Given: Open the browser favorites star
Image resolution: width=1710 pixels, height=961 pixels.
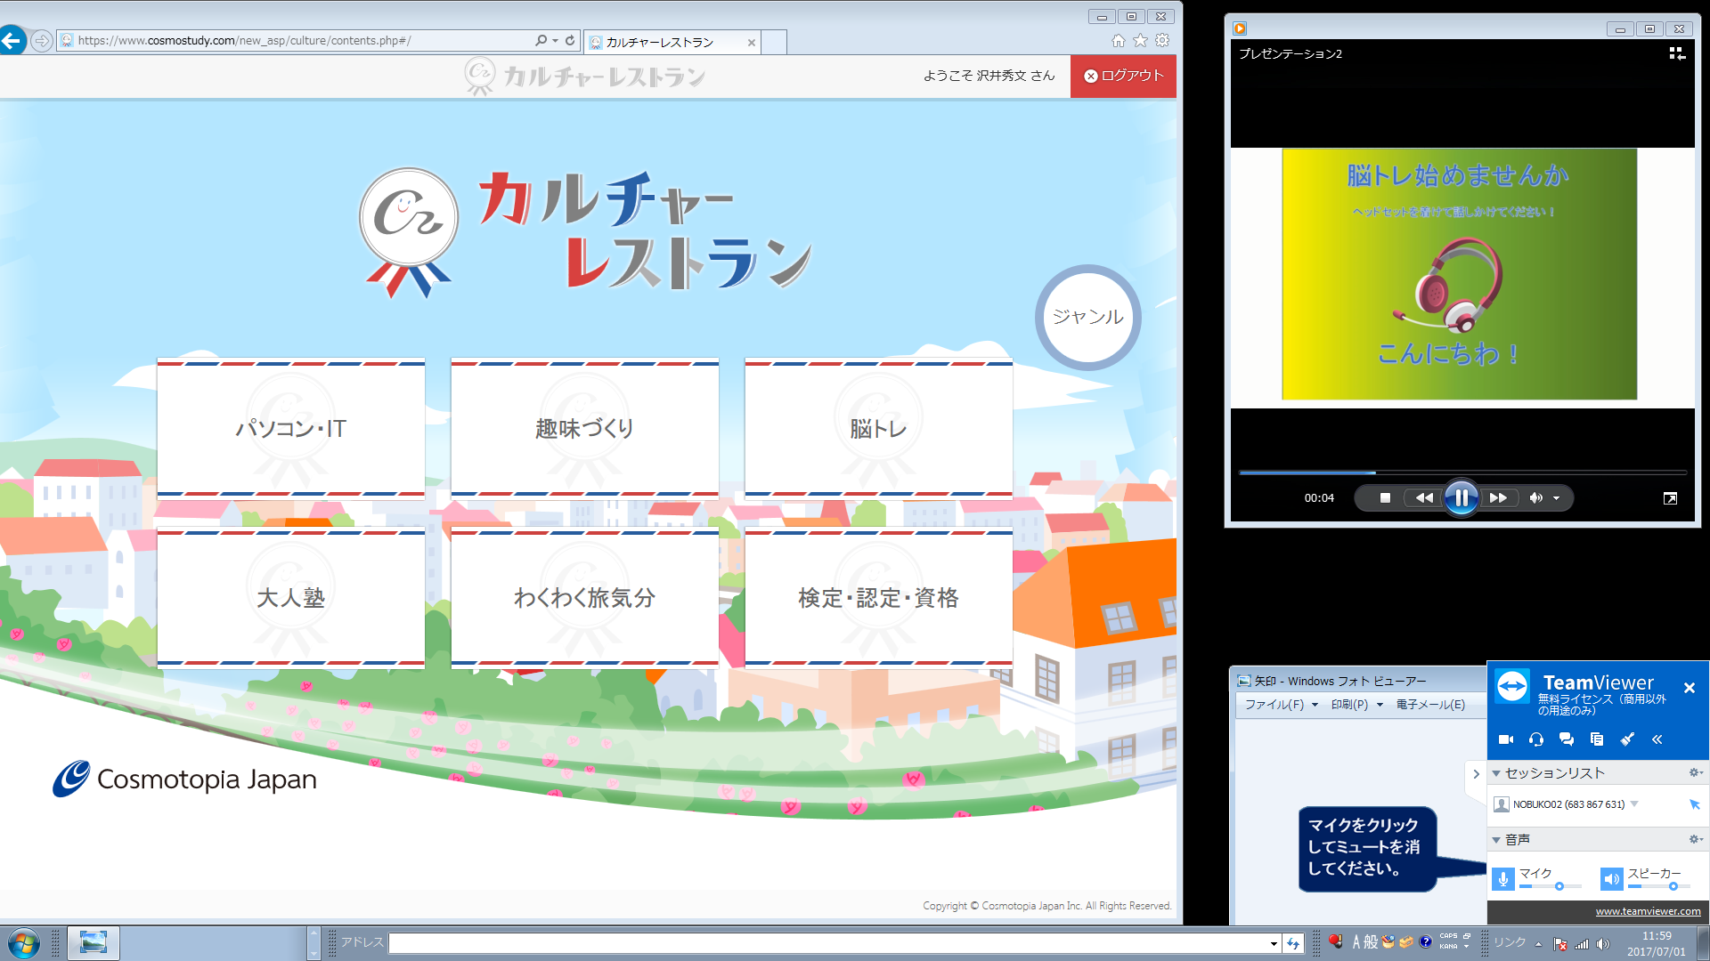Looking at the screenshot, I should point(1140,40).
